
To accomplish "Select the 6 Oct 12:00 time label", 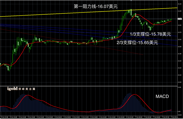I will coord(85,117).
